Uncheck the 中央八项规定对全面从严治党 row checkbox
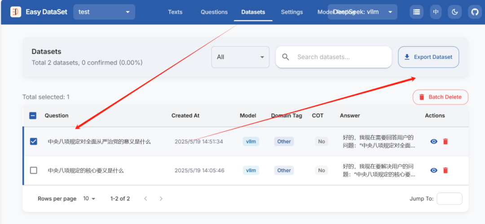Image resolution: width=485 pixels, height=224 pixels. pyautogui.click(x=33, y=141)
